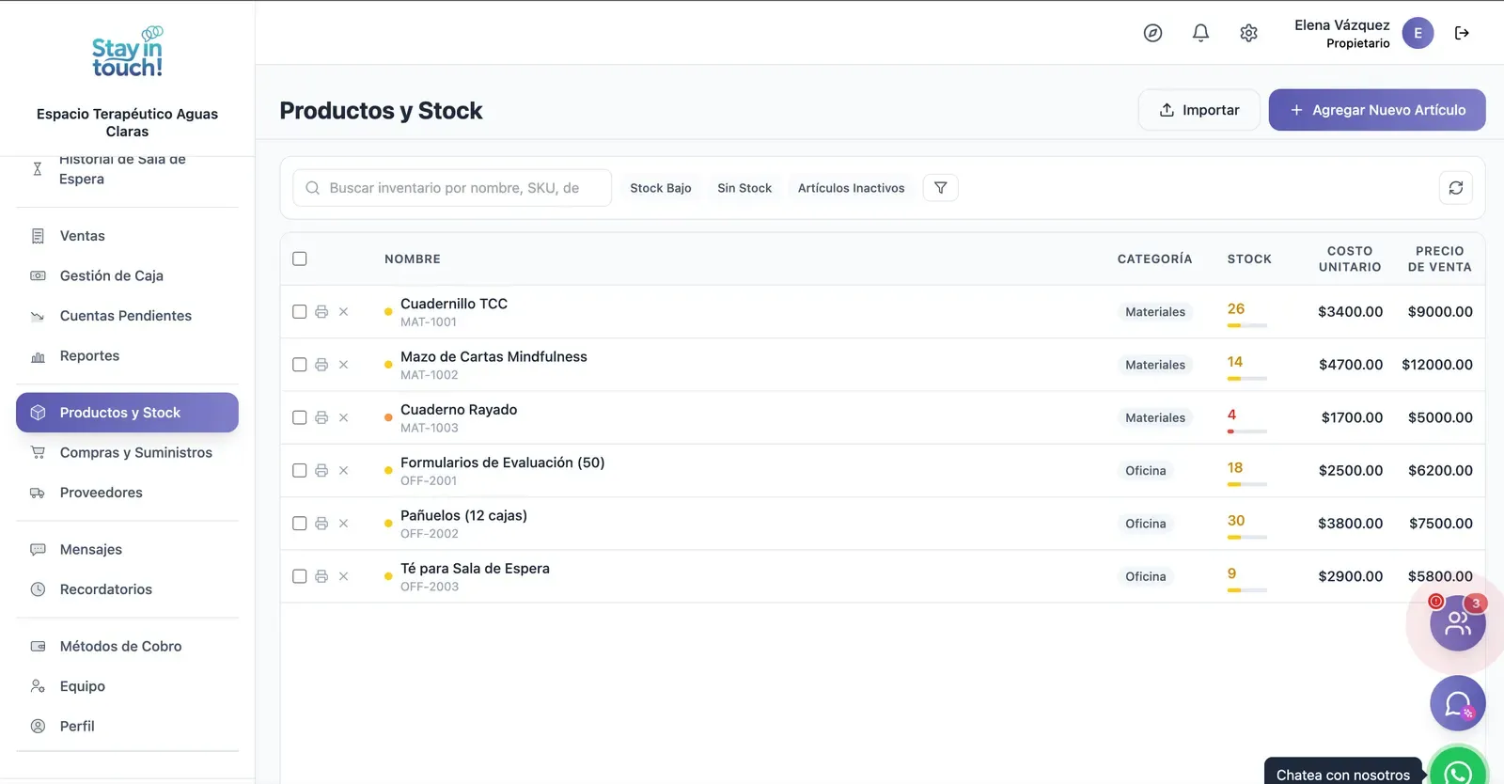Go to Gestión de Caja

pos(127,275)
